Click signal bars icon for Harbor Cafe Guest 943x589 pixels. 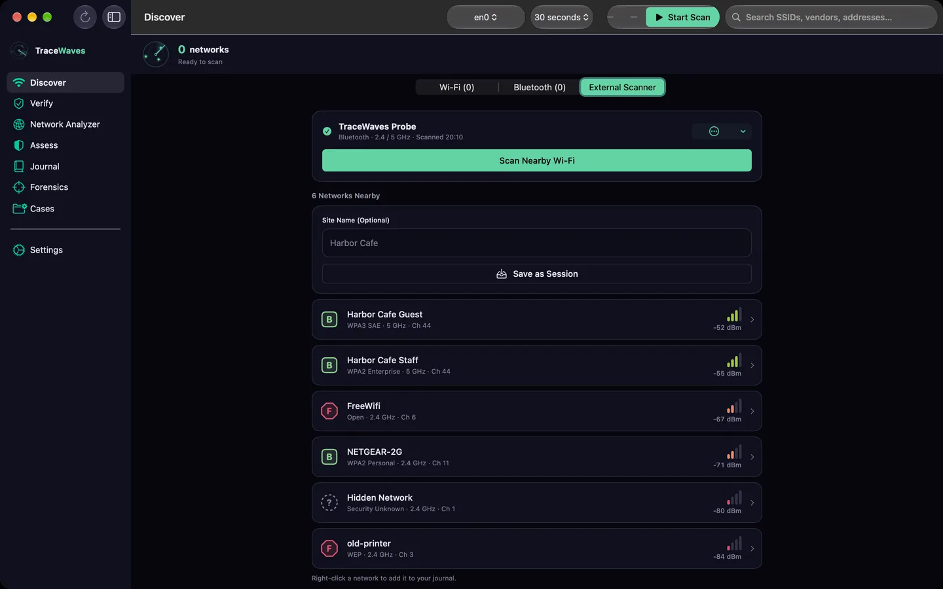(733, 315)
